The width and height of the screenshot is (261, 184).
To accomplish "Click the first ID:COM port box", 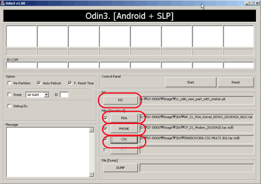I will click(21, 65).
